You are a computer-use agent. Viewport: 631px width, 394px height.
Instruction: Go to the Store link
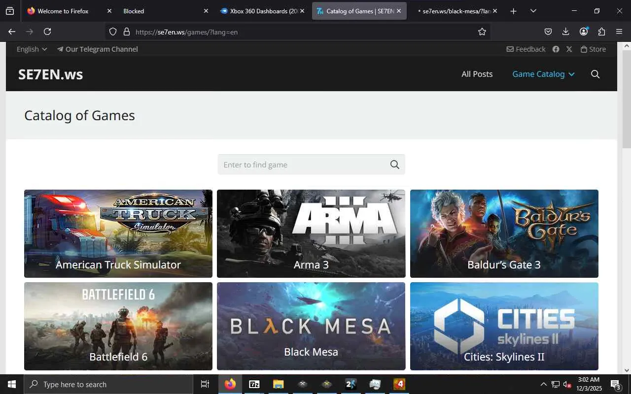(593, 49)
